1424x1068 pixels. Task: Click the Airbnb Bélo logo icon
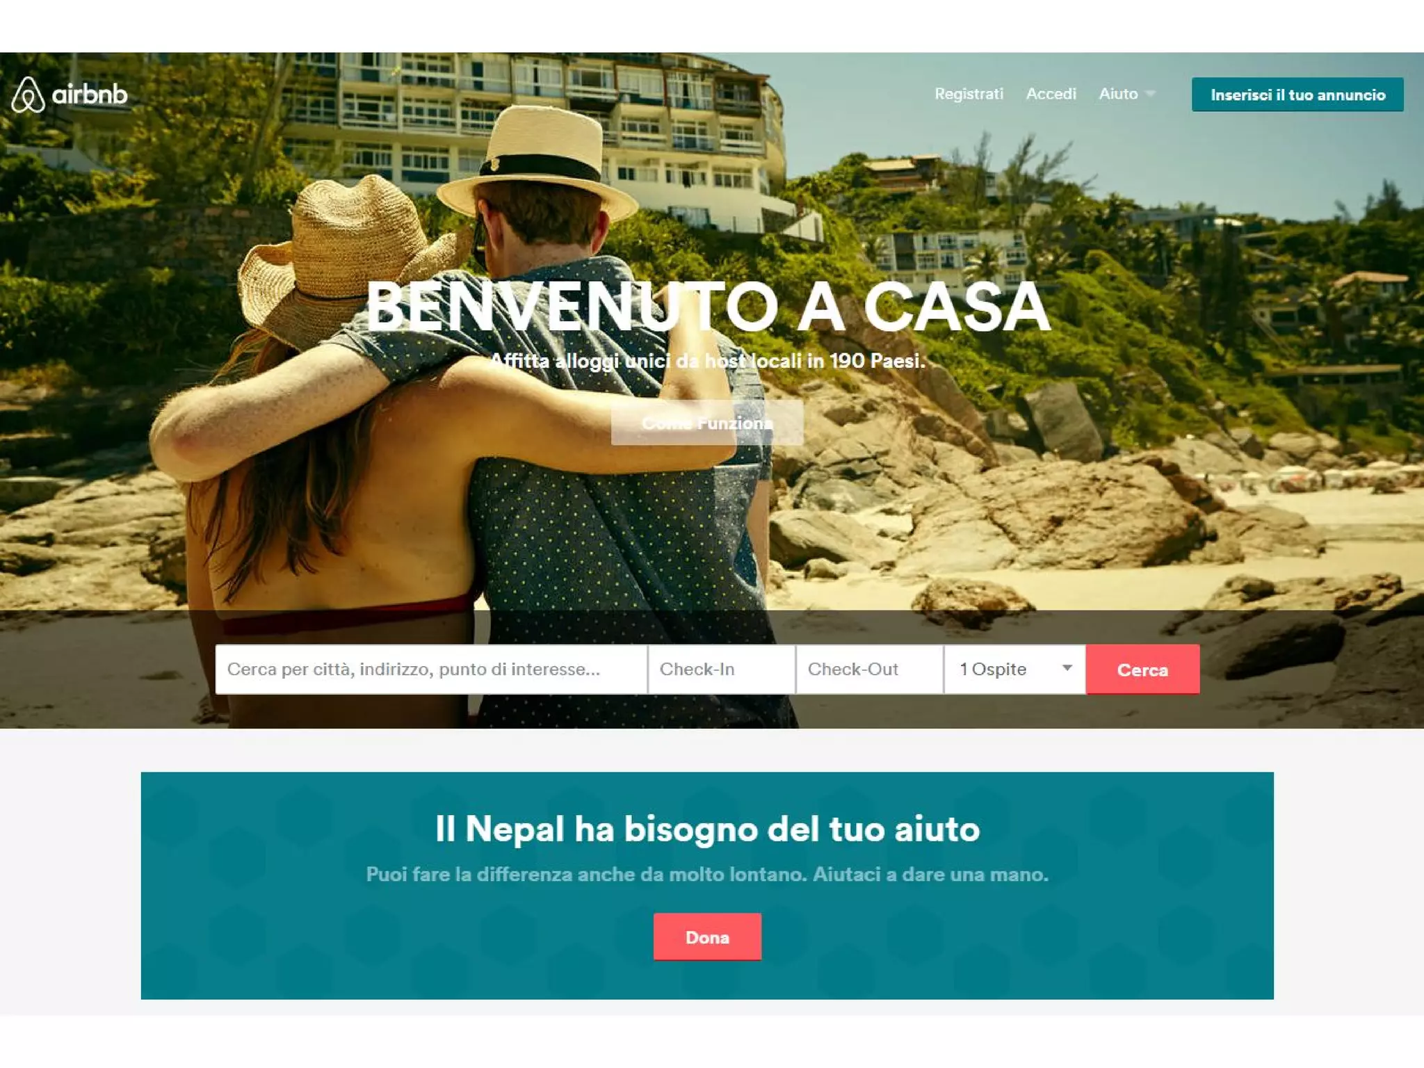(29, 95)
